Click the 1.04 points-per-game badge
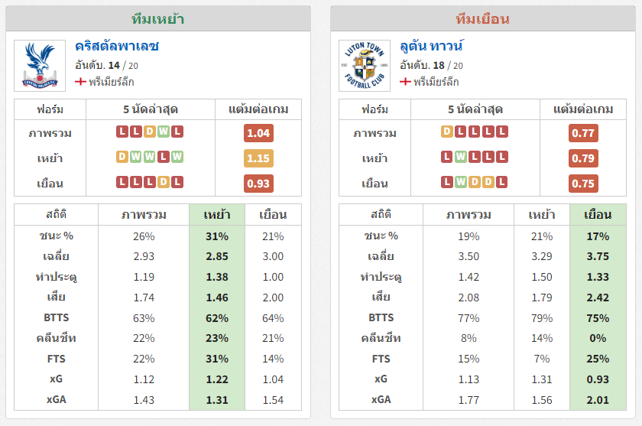 tap(258, 133)
